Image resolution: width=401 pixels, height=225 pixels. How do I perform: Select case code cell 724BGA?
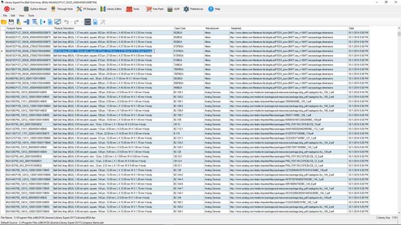click(x=189, y=65)
